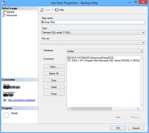Click the Script toolbar icon
The height and width of the screenshot is (133, 149).
pos(42,10)
